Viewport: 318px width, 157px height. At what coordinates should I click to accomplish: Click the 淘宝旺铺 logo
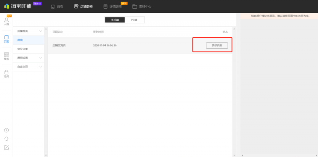click(18, 6)
